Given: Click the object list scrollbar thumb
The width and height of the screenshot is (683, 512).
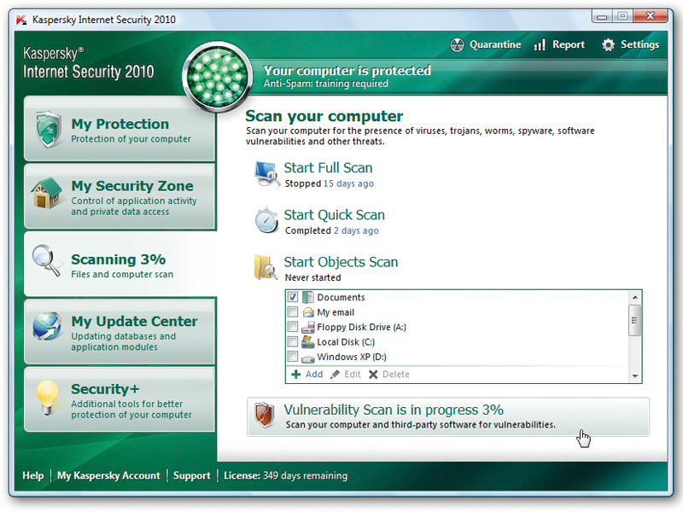Looking at the screenshot, I should point(635,321).
